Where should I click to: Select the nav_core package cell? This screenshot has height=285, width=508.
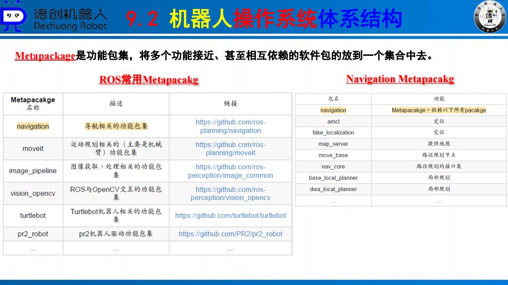(333, 167)
